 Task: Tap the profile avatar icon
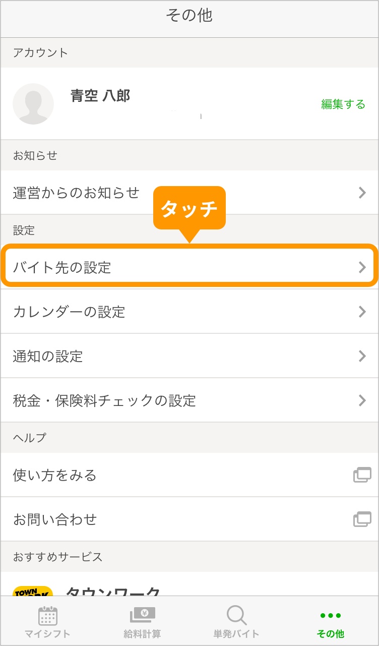click(33, 104)
